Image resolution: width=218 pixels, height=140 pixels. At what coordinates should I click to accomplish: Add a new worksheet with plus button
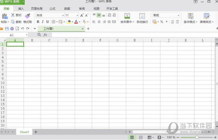tap(36, 132)
